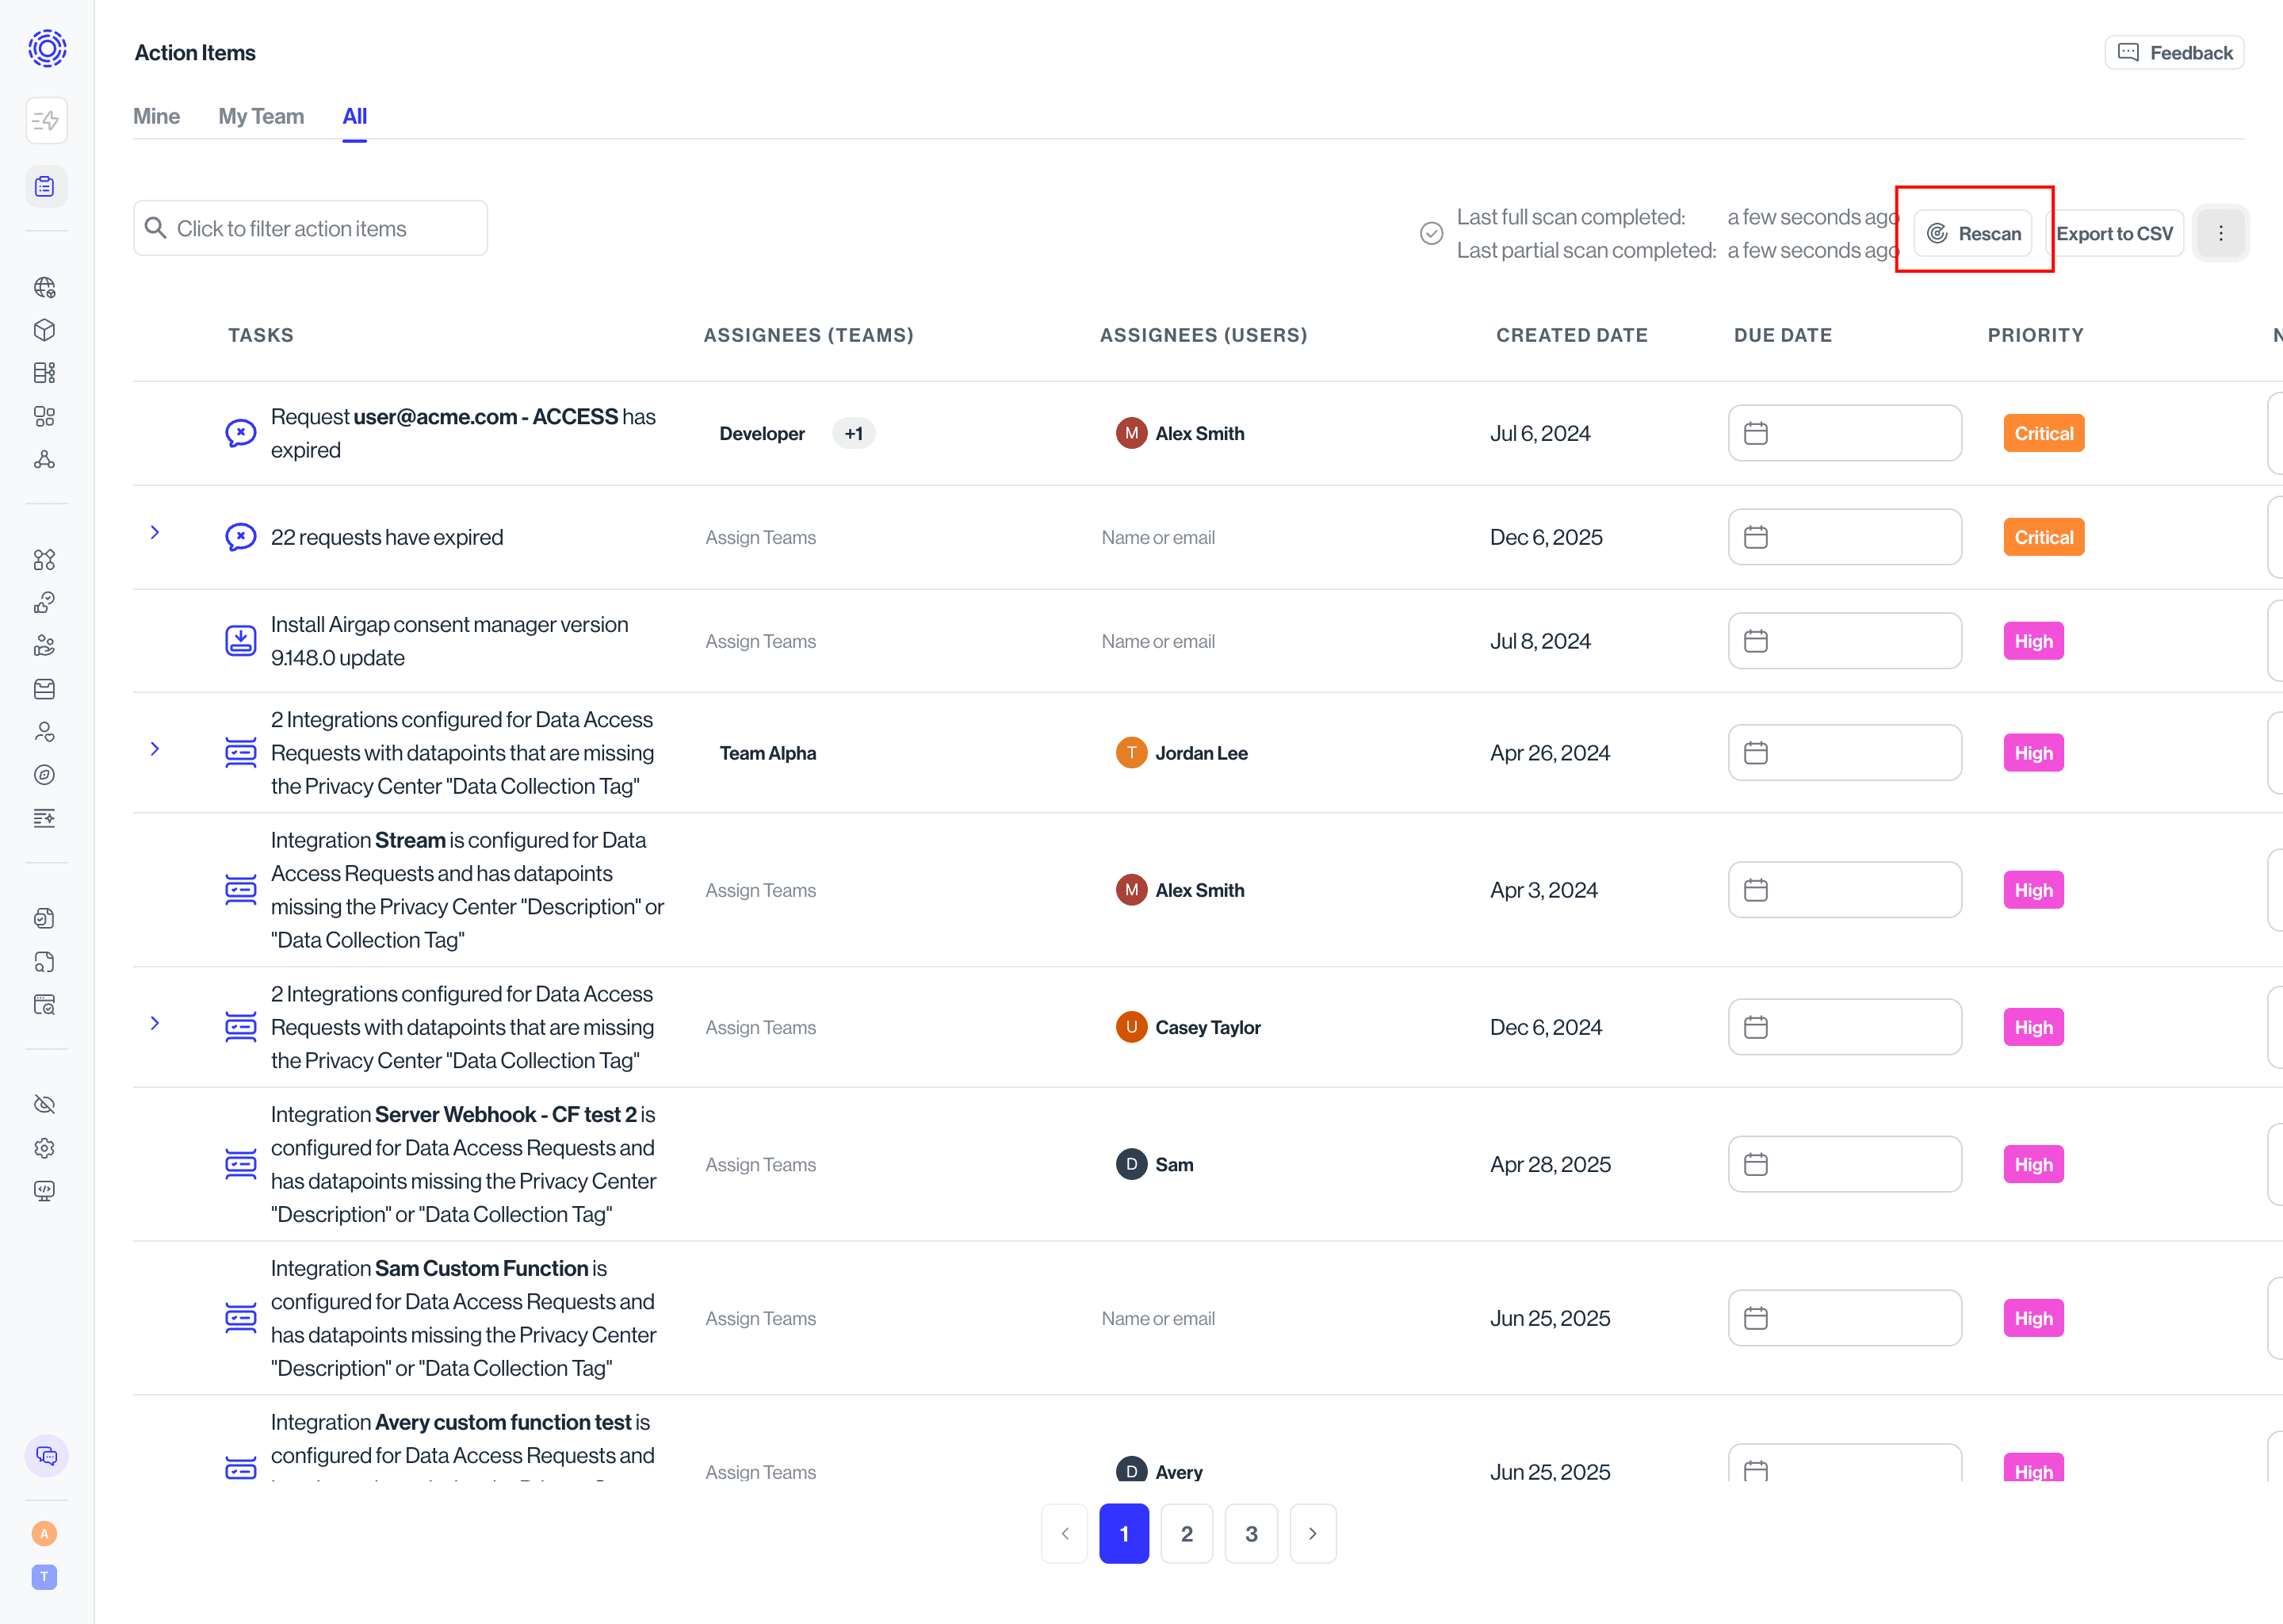Open the workflow shapes sidebar icon
The height and width of the screenshot is (1624, 2283).
pos(44,560)
